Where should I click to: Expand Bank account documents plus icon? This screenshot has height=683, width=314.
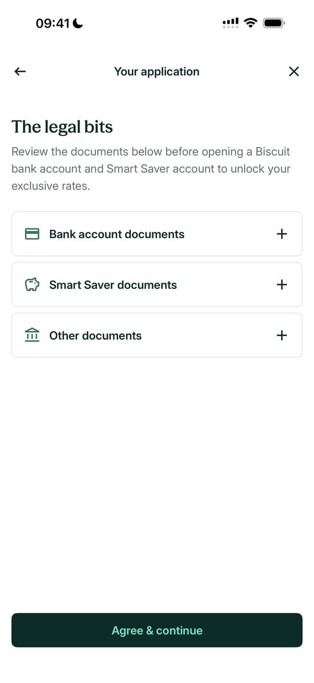(282, 234)
